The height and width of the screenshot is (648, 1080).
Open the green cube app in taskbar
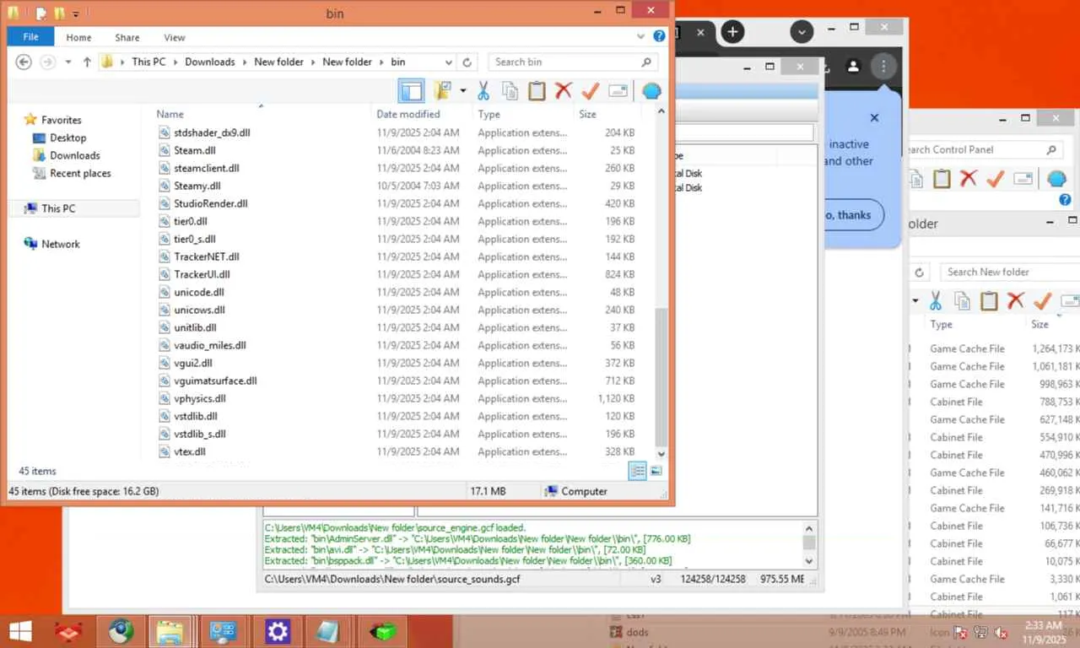[x=382, y=630]
